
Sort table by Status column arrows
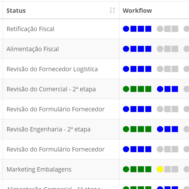tap(112, 11)
